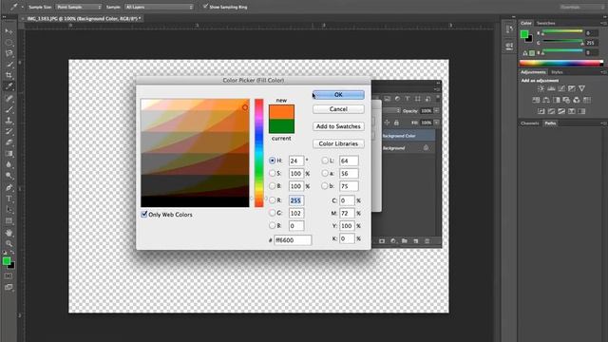The height and width of the screenshot is (342, 608).
Task: Select the Pen tool
Action: (x=9, y=188)
